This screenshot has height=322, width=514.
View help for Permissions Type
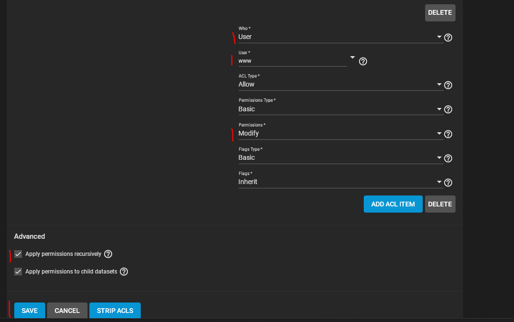[447, 110]
